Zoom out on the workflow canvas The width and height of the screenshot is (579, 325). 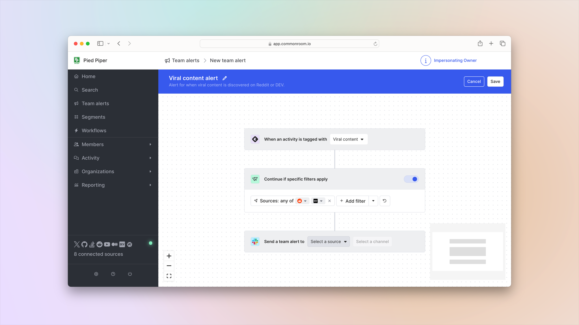(x=169, y=266)
